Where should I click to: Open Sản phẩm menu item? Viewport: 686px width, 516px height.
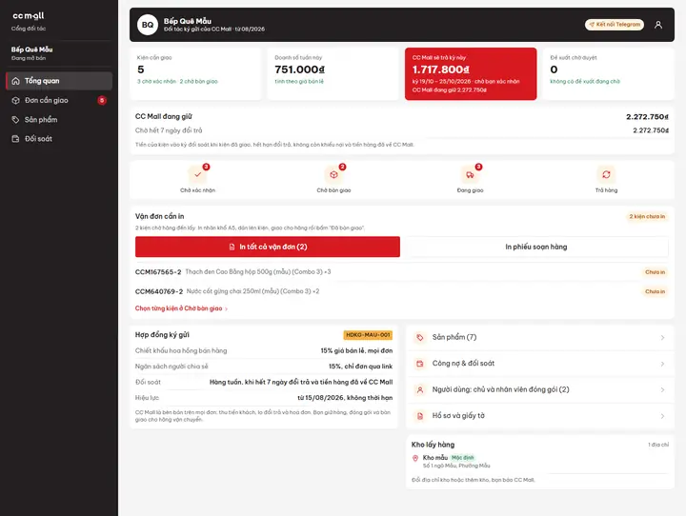pyautogui.click(x=59, y=119)
